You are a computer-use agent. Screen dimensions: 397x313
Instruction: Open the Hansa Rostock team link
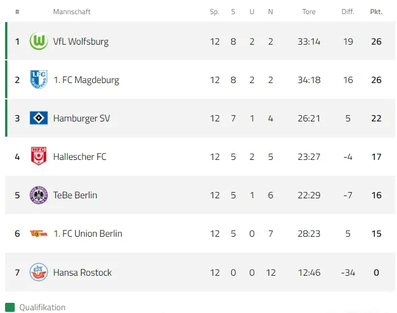click(83, 272)
